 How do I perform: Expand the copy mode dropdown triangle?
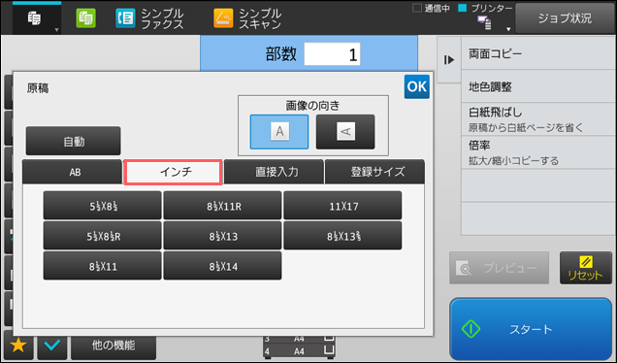pyautogui.click(x=56, y=30)
